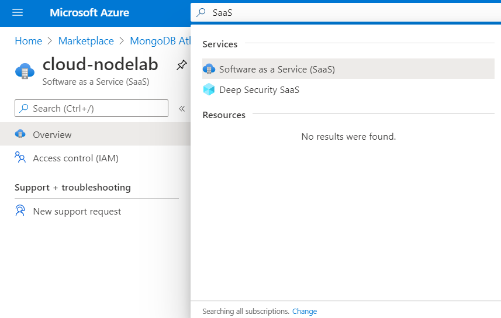The width and height of the screenshot is (501, 318).
Task: Click Change subscriptions link
Action: point(305,312)
